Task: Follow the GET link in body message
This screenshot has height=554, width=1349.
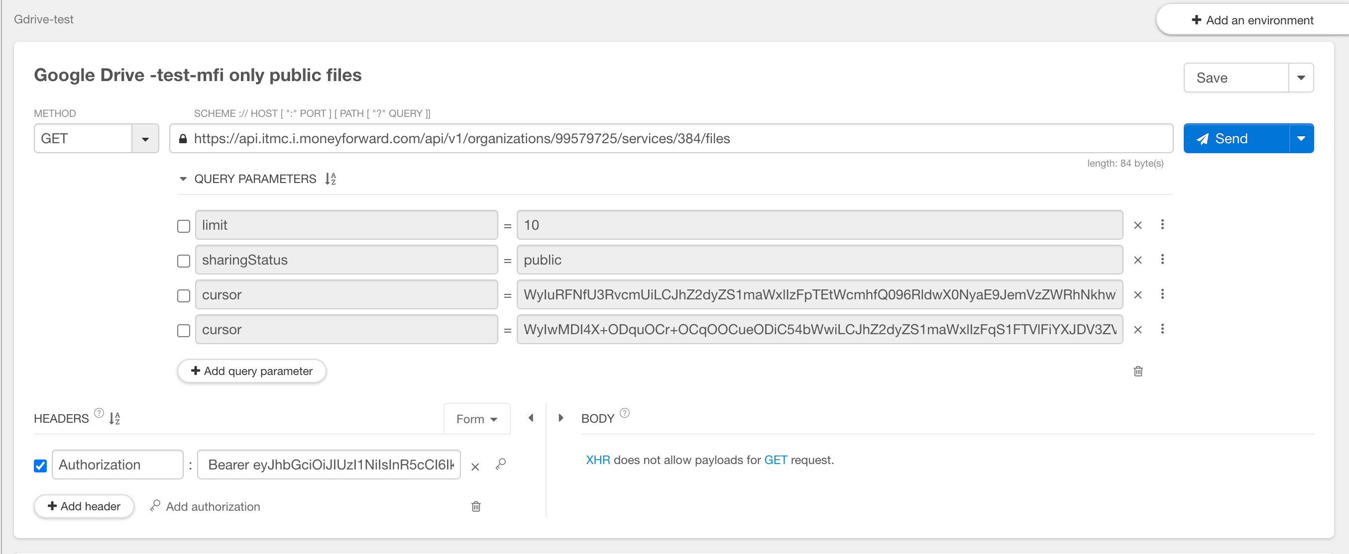Action: pyautogui.click(x=776, y=460)
